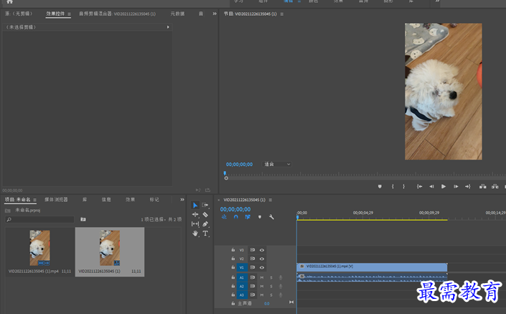Open the 信息 tab
Screen dimensions: 506x314
tap(106, 200)
